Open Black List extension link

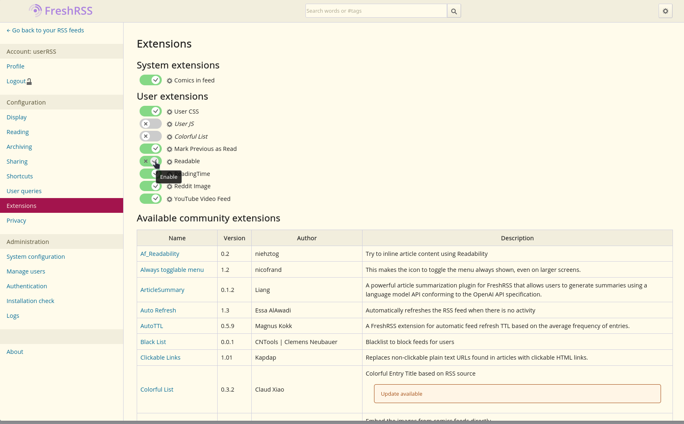click(153, 342)
